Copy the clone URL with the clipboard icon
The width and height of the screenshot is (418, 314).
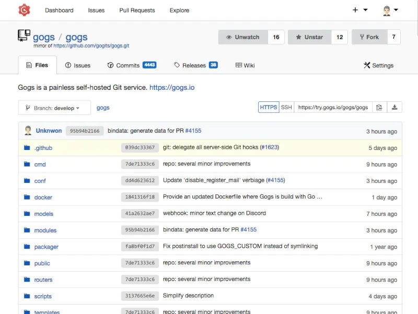point(380,107)
